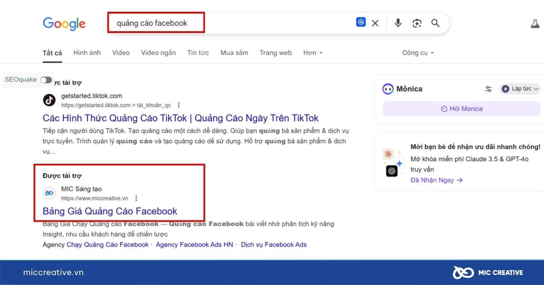The height and width of the screenshot is (285, 544).
Task: Switch to the "Video" tab
Action: coord(121,53)
